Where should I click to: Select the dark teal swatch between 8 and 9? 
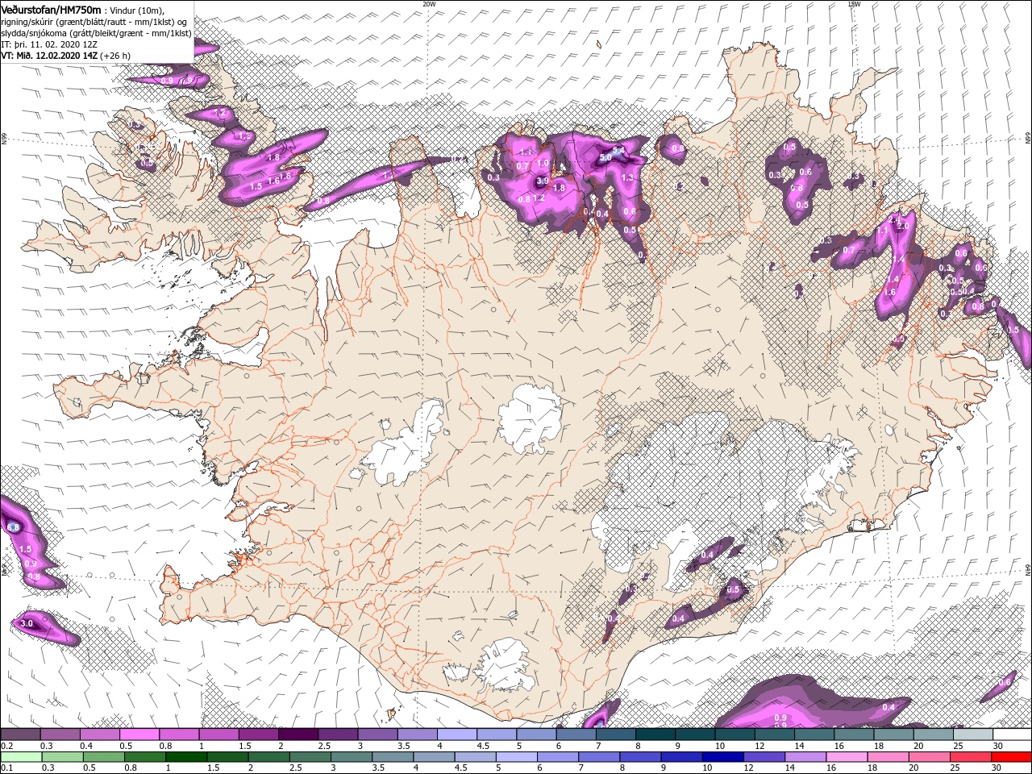(x=655, y=734)
